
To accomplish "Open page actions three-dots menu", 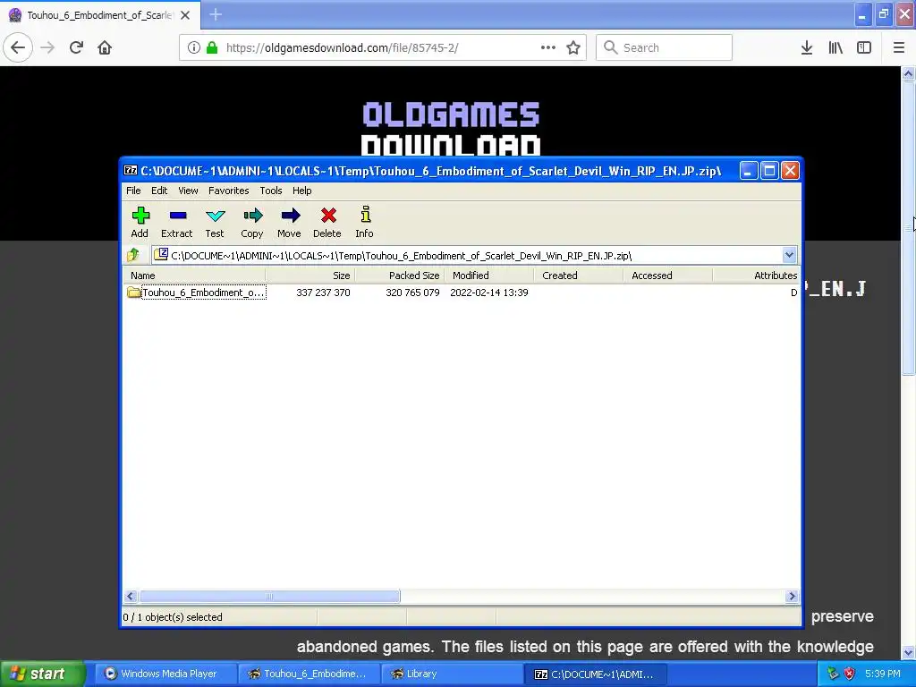I will pos(548,47).
